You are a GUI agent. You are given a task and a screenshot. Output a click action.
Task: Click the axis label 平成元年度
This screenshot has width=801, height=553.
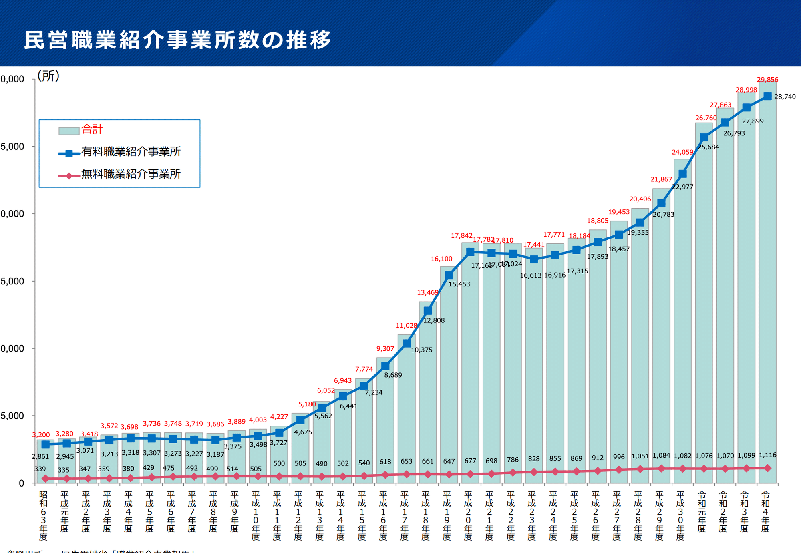[x=64, y=511]
